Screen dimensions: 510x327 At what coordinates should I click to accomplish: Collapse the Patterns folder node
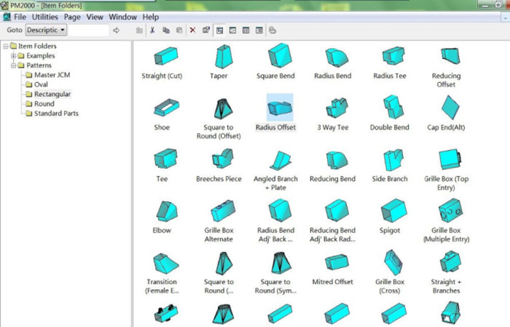pyautogui.click(x=13, y=65)
